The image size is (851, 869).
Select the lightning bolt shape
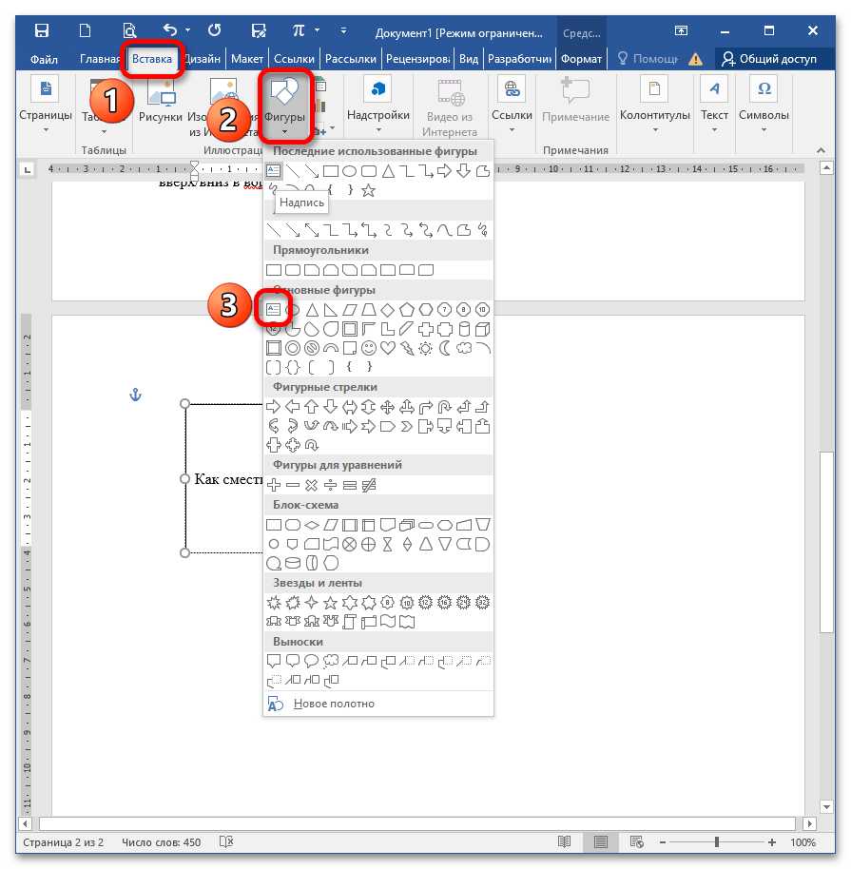click(x=407, y=349)
